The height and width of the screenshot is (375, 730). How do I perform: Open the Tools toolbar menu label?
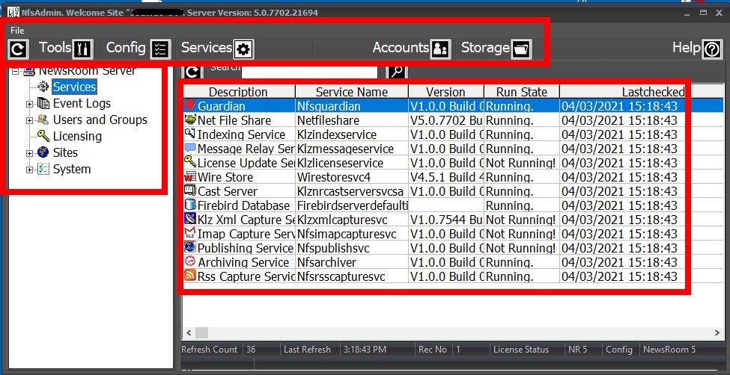tap(55, 47)
